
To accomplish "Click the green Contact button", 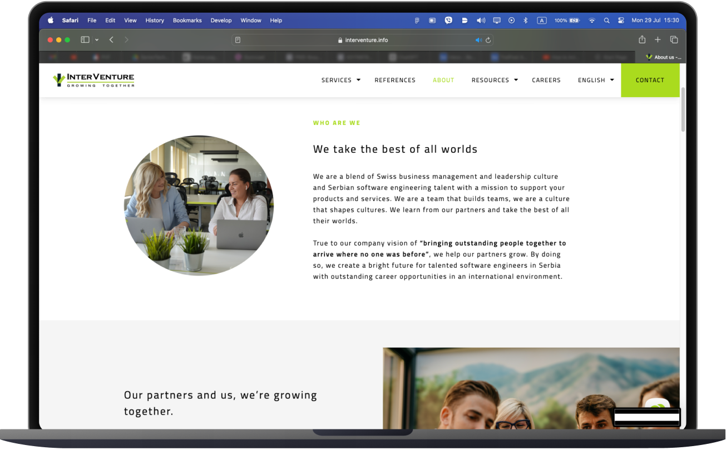I will 650,80.
